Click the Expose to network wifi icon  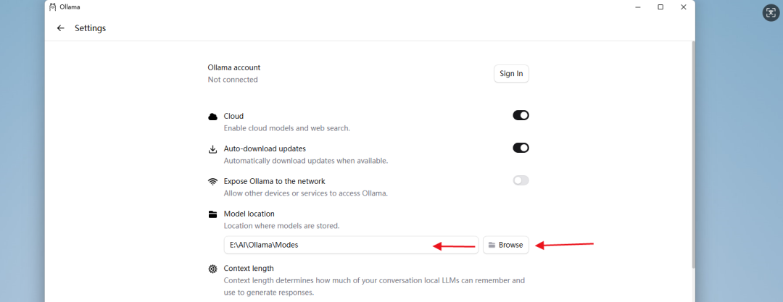[212, 181]
